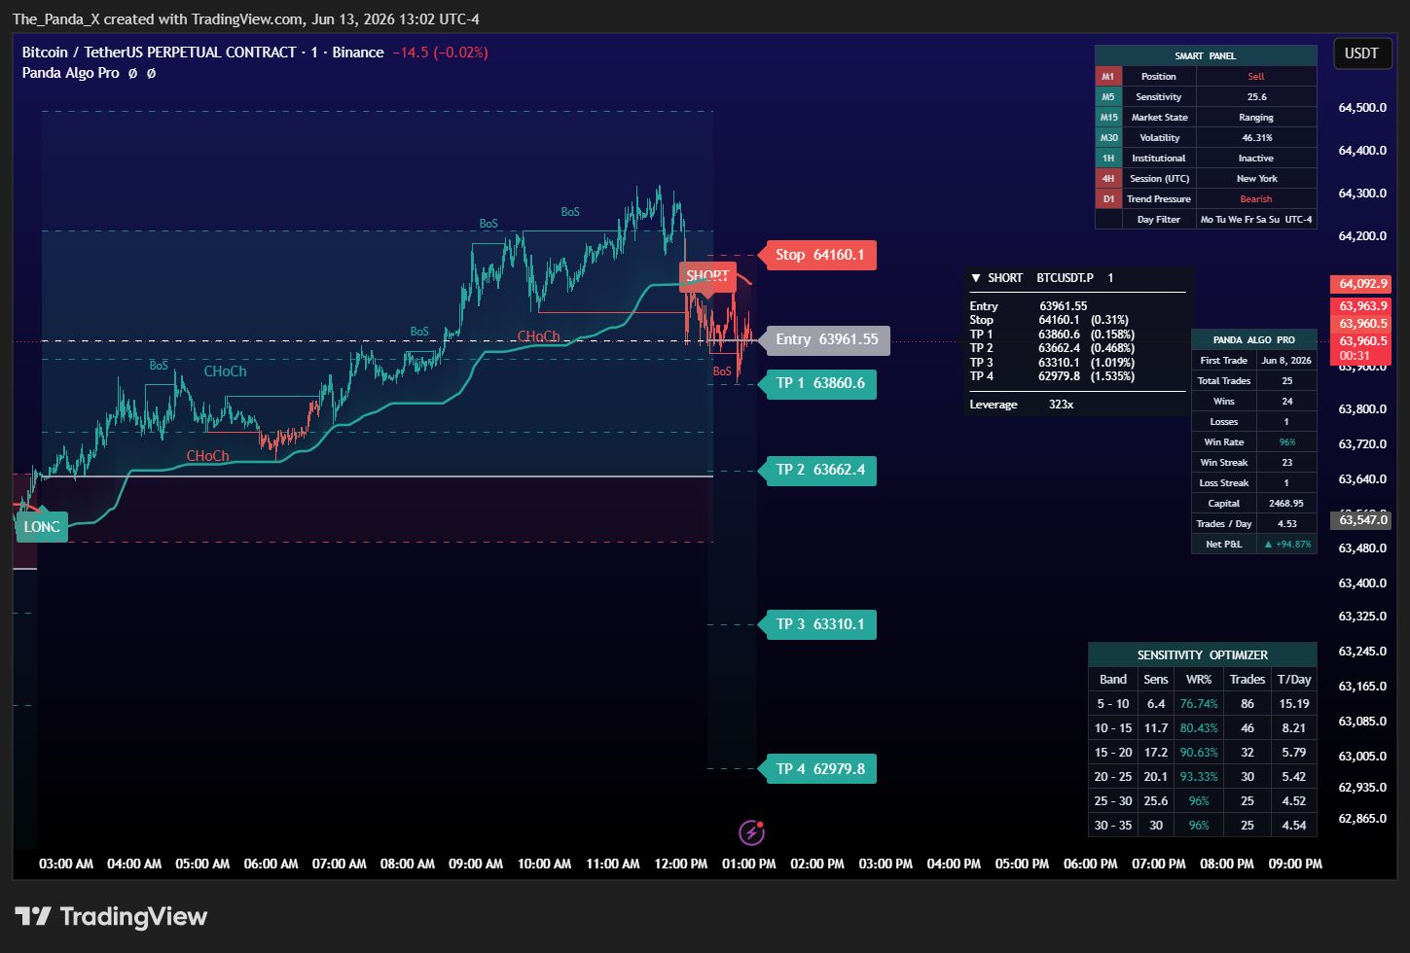Click the Capital value 2468.95
Image resolution: width=1410 pixels, height=953 pixels.
coord(1286,504)
